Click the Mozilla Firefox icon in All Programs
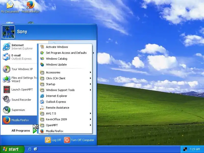The height and width of the screenshot is (153, 204). (42, 131)
